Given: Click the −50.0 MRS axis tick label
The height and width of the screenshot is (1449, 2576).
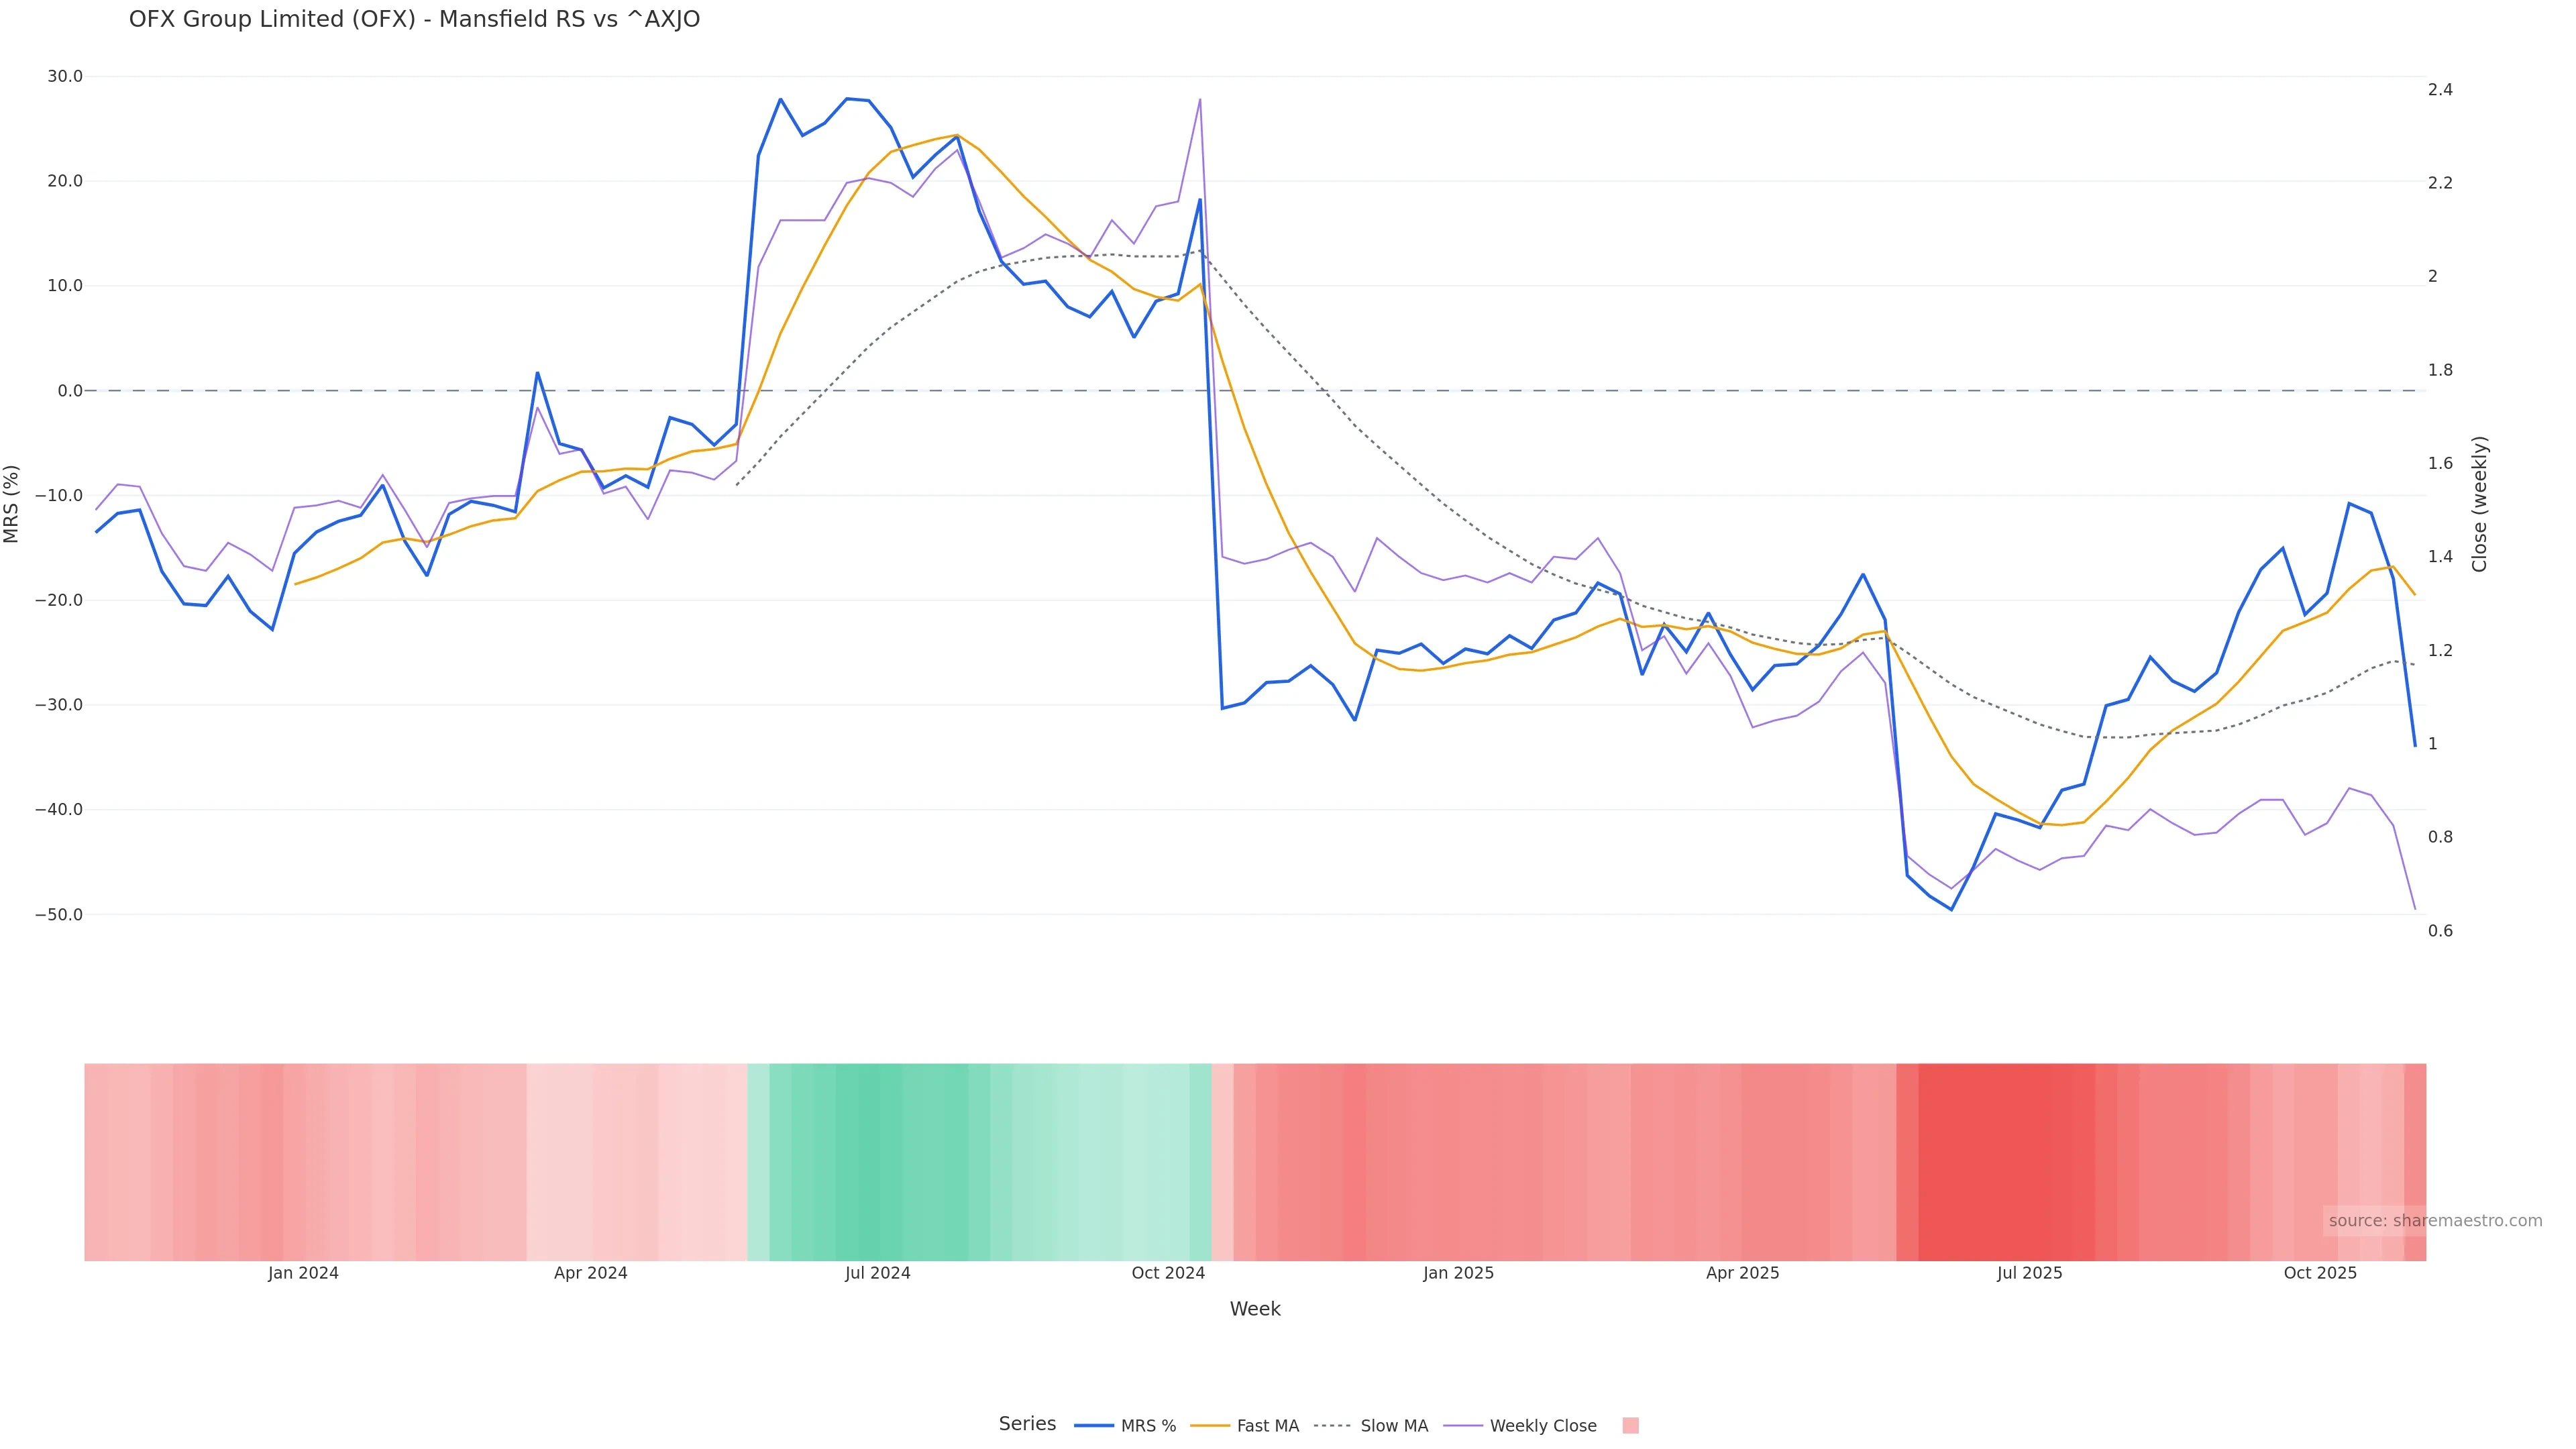Looking at the screenshot, I should tap(59, 914).
